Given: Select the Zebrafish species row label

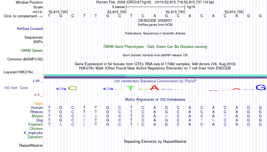Looking at the screenshot, I should pyautogui.click(x=35, y=137).
